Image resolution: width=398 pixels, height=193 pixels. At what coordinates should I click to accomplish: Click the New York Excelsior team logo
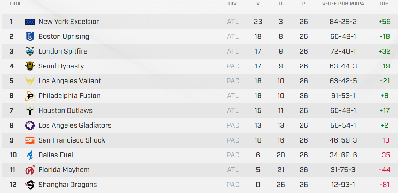pyautogui.click(x=30, y=22)
